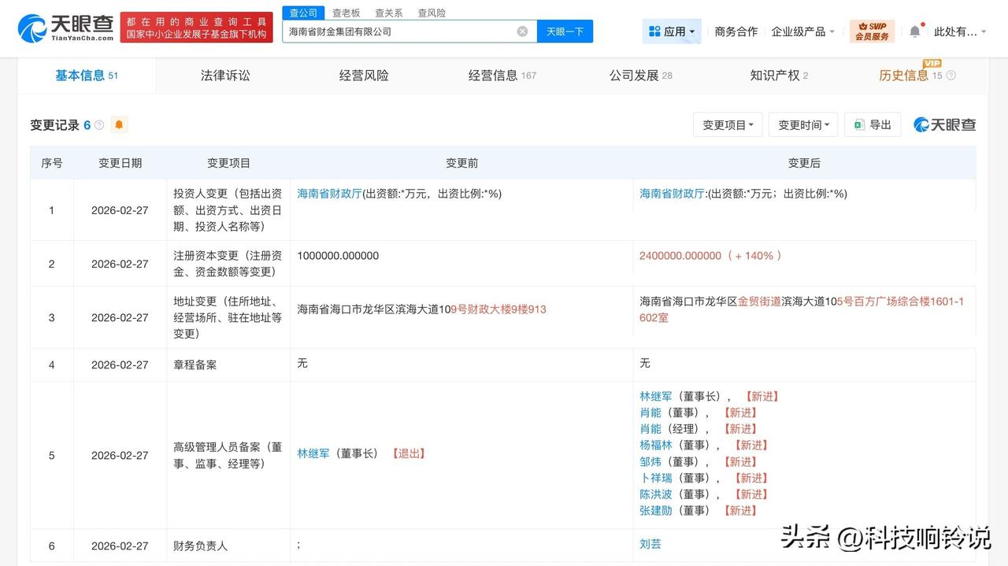Open 张建勋 profile link
The width and height of the screenshot is (1008, 566).
(x=656, y=511)
